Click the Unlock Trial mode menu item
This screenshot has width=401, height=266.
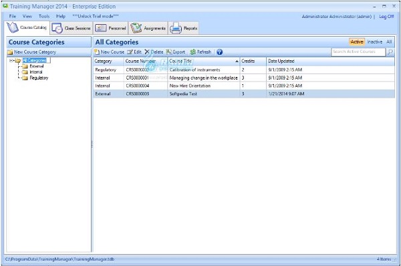96,16
